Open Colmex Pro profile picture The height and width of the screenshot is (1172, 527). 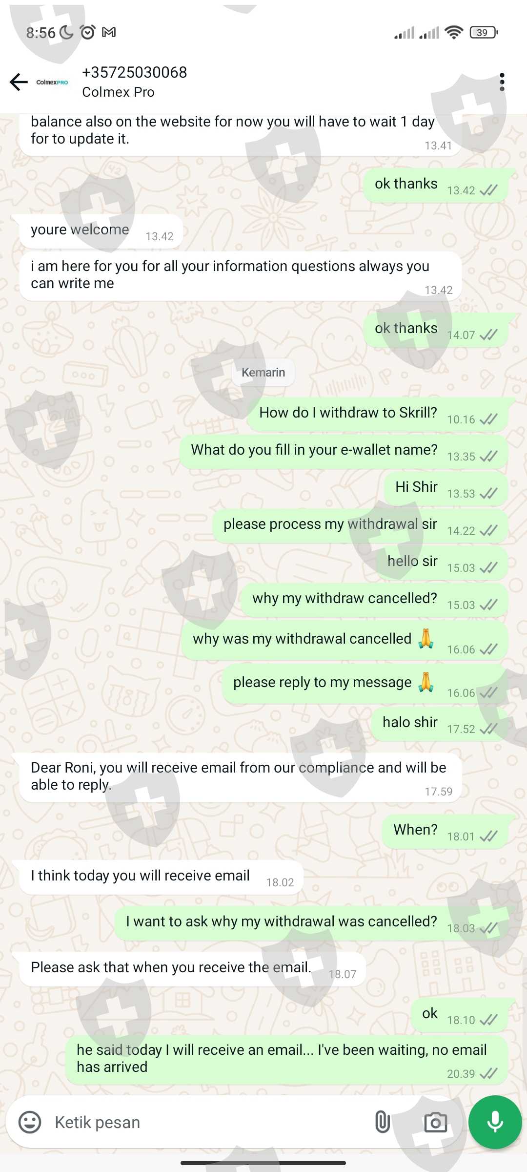click(x=52, y=82)
